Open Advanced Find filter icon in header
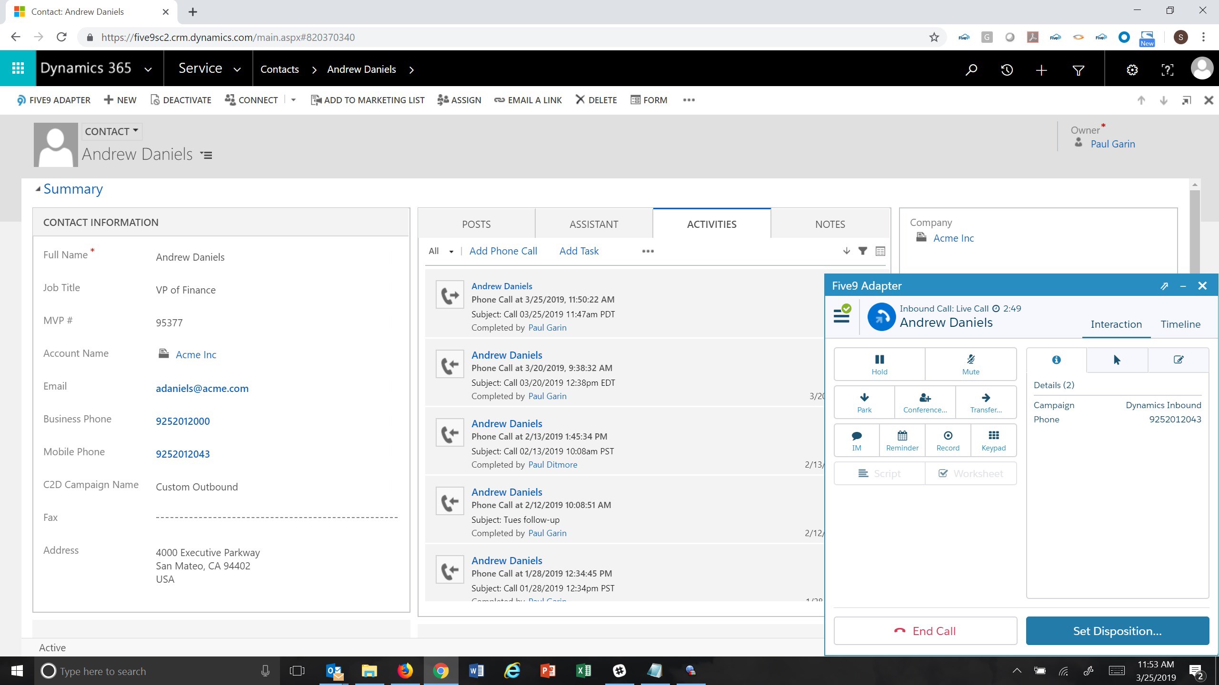Image resolution: width=1219 pixels, height=685 pixels. click(1078, 70)
